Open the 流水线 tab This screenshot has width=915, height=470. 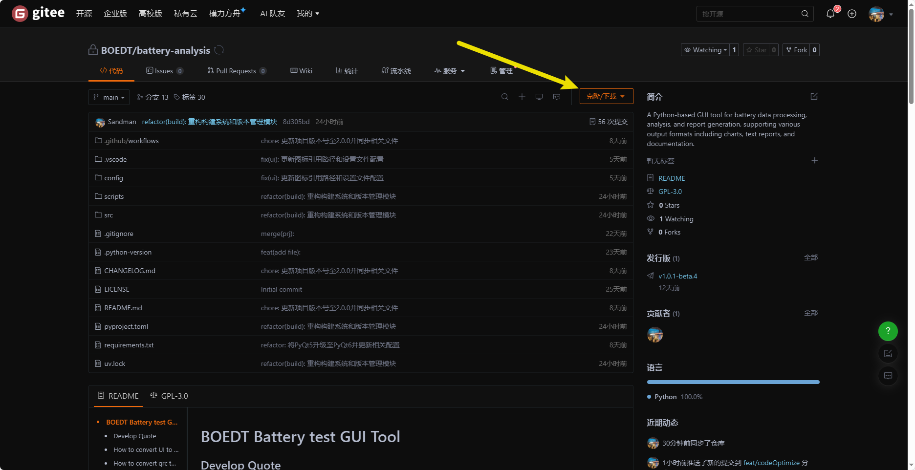(x=396, y=71)
